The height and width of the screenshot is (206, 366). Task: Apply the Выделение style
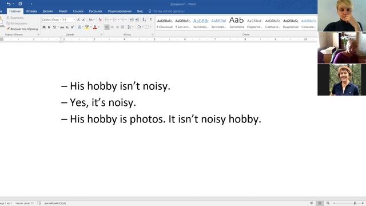click(291, 23)
